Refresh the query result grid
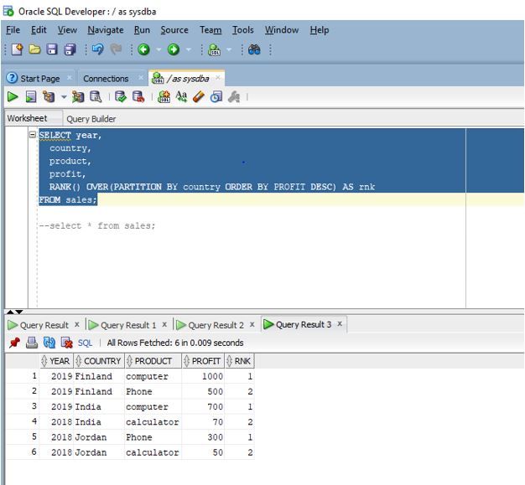Image resolution: width=525 pixels, height=485 pixels. point(48,343)
